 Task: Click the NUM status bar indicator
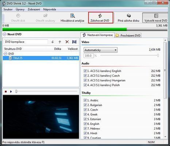pyautogui.click(x=151, y=142)
